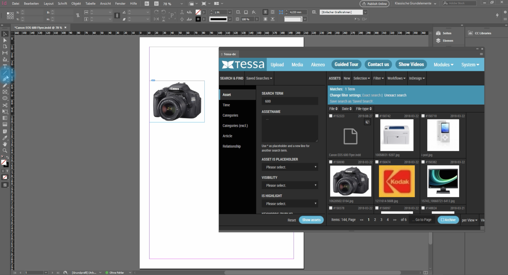Choose the Ellipse tool
Screen dimensions: 508x275
[5, 98]
